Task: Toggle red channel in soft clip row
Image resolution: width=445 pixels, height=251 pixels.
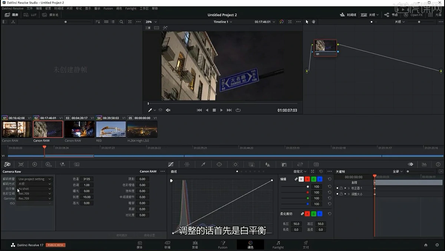Action: 307,214
